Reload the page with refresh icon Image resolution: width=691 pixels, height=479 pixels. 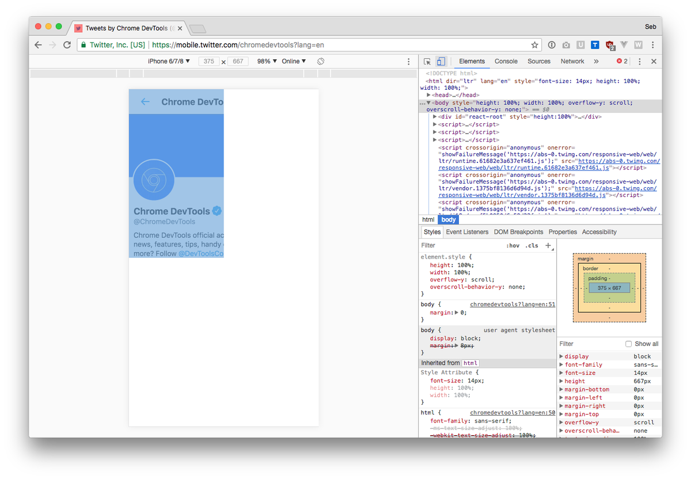click(67, 45)
